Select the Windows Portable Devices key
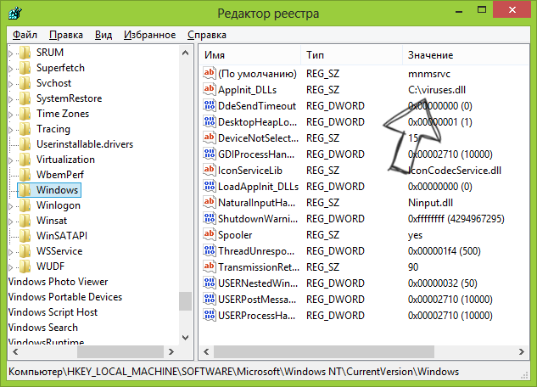Viewport: 537px width, 387px height. (x=65, y=297)
